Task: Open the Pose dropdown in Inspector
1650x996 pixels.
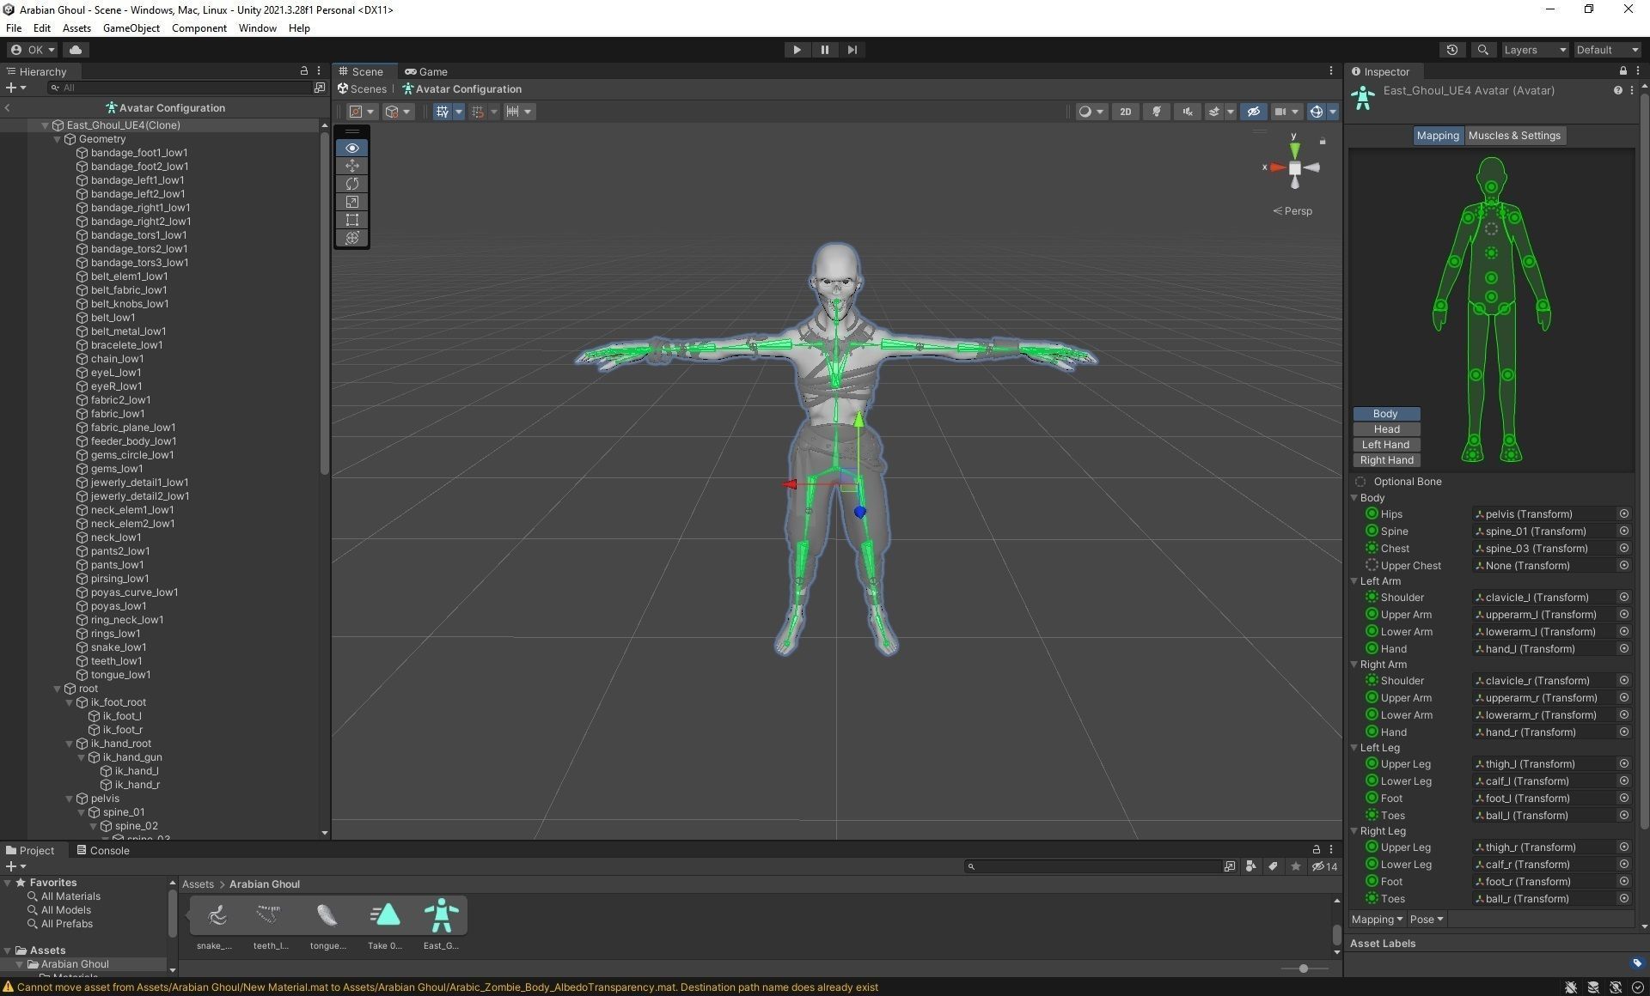Action: [1427, 920]
